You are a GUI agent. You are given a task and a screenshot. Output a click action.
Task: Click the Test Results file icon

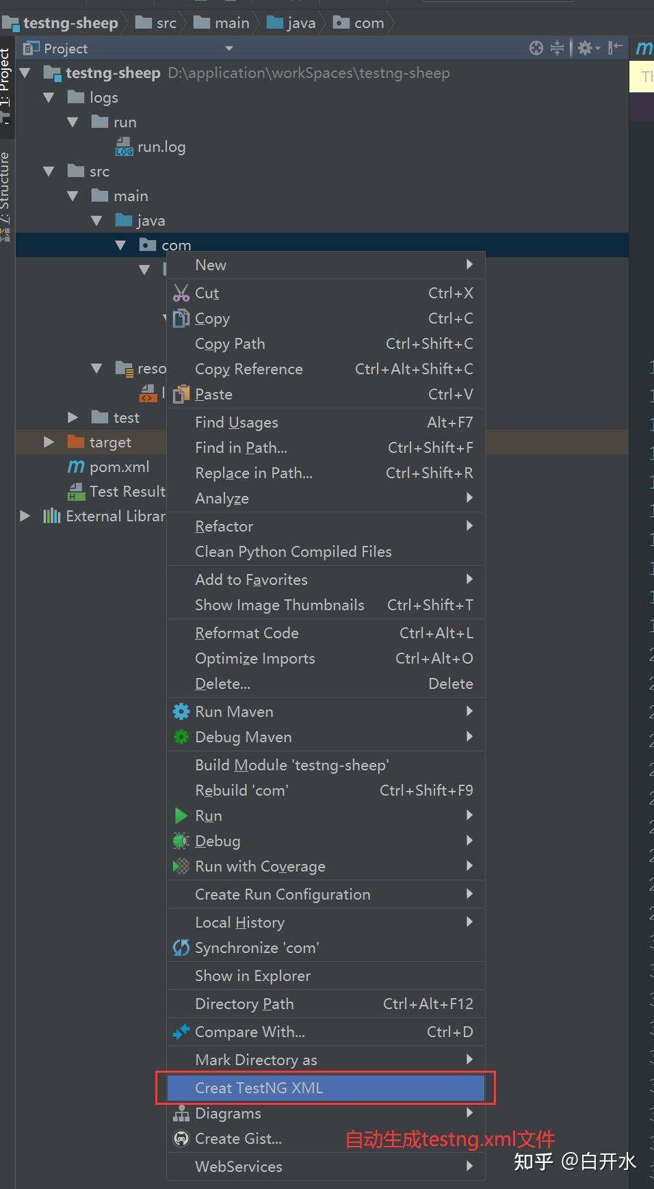pos(76,491)
